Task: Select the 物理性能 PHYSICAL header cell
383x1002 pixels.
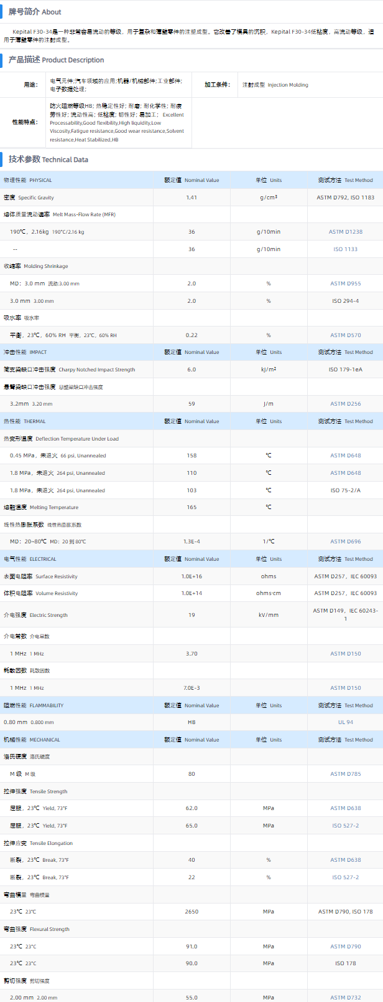Action: pyautogui.click(x=76, y=180)
